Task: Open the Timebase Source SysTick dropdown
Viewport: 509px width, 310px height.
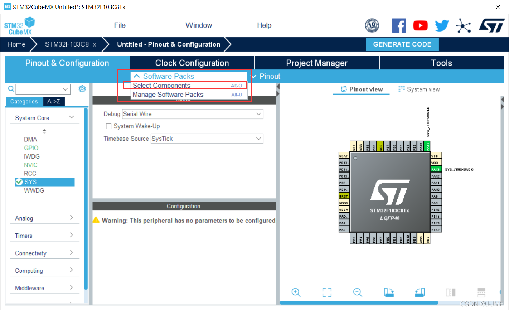Action: 207,139
